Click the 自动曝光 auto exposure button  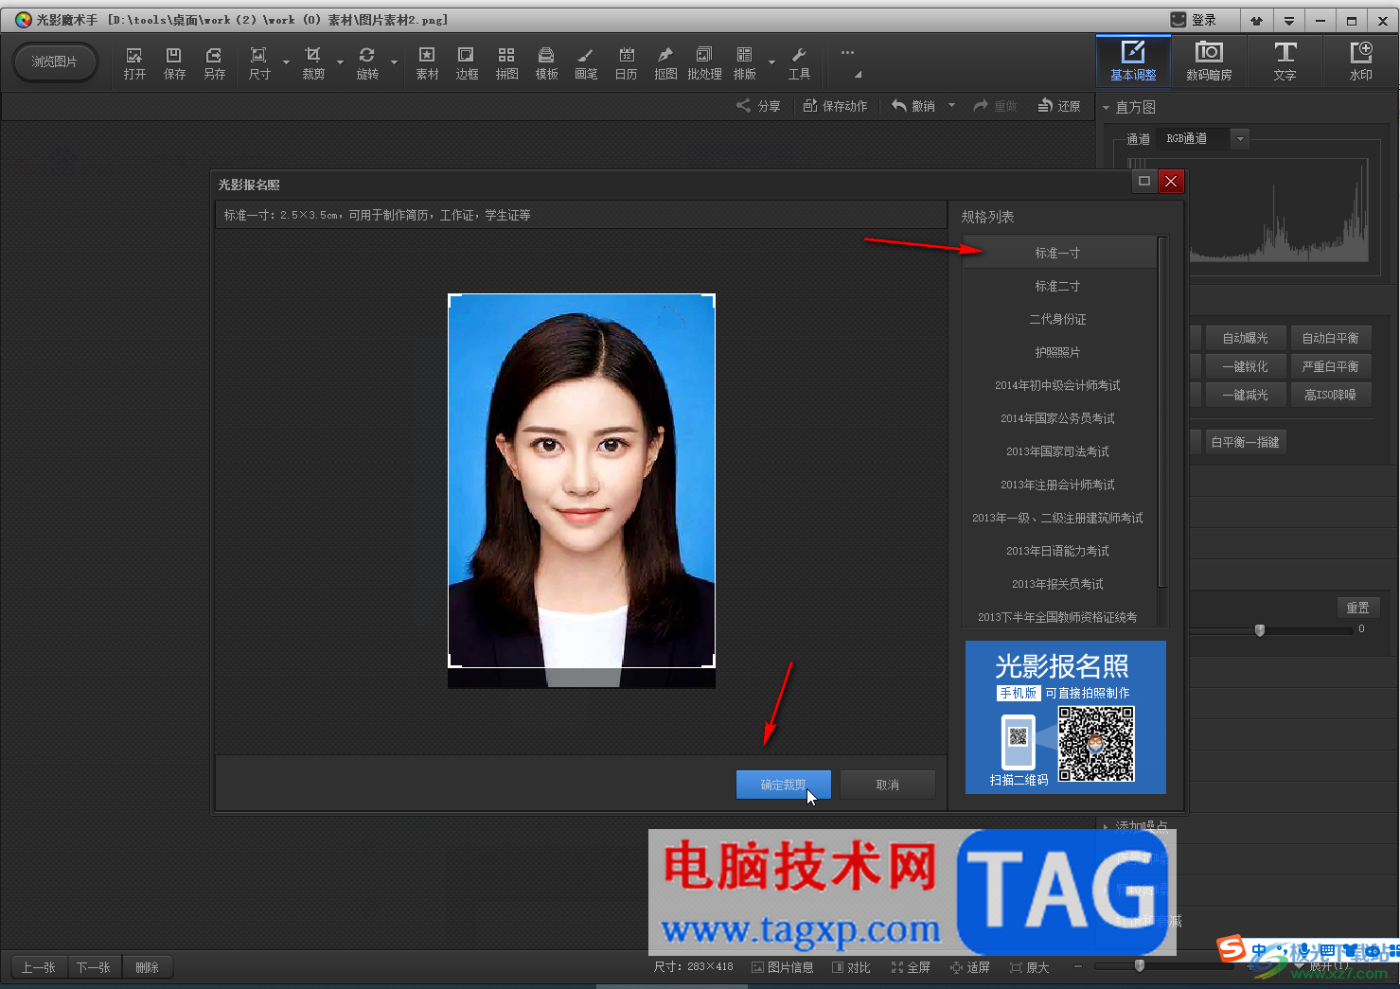click(x=1245, y=338)
